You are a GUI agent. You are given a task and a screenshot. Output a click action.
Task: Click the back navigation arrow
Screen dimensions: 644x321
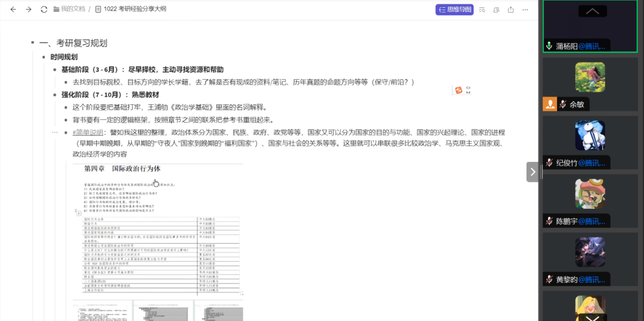tap(13, 10)
